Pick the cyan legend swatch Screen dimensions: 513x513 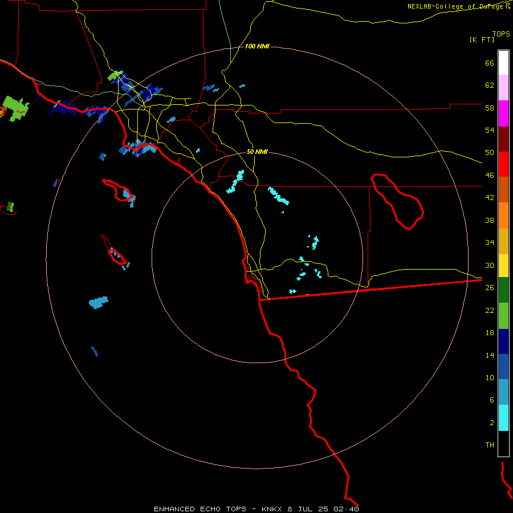point(503,418)
